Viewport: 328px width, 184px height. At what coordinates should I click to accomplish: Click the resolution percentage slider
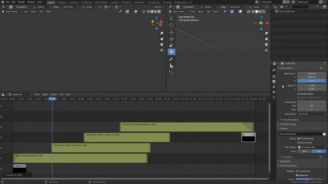312,81
